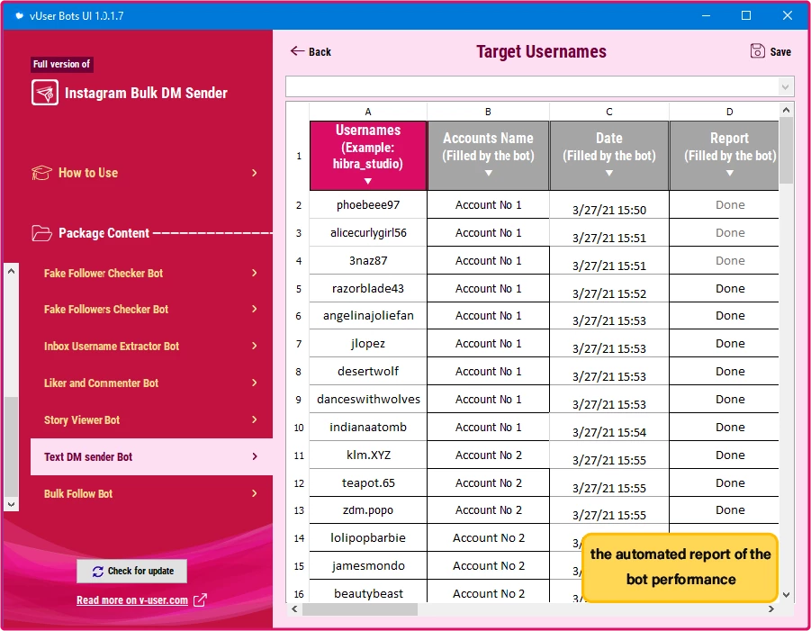Click the spreadsheet scroll up arrow

786,110
